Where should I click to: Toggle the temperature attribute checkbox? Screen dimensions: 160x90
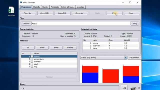point(32,59)
